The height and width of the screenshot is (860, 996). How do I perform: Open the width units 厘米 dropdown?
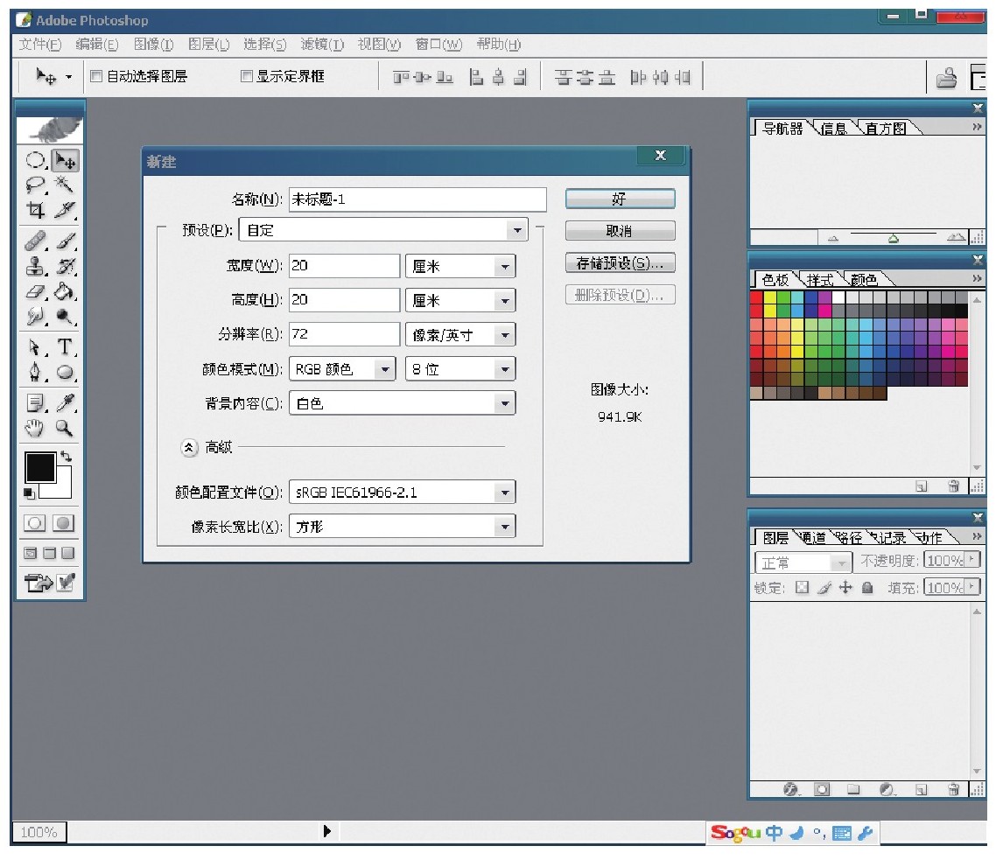[460, 266]
